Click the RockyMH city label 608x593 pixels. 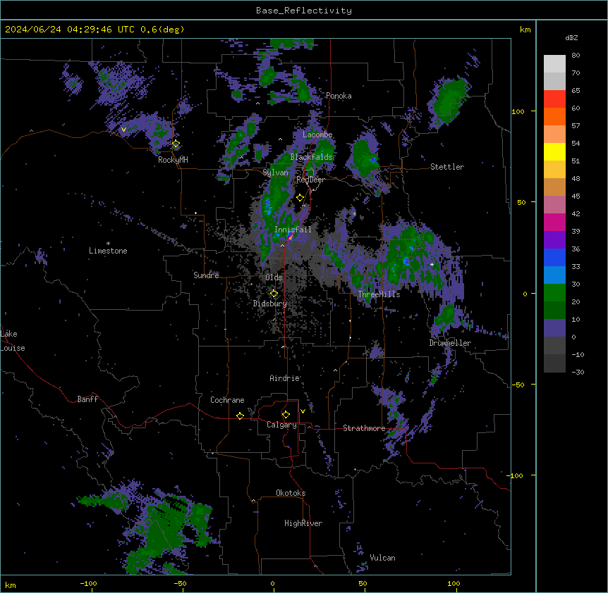173,160
